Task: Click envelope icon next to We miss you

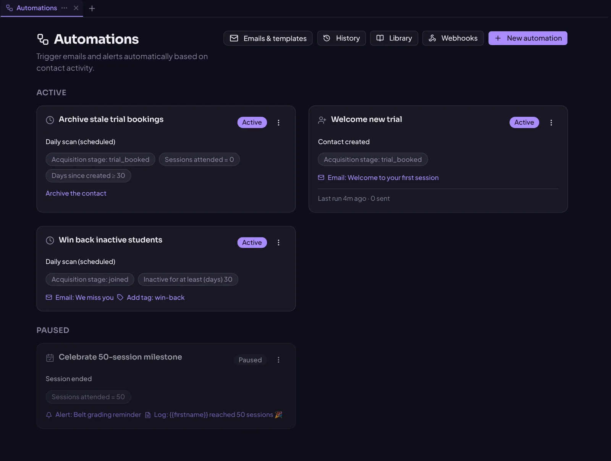Action: (x=49, y=297)
